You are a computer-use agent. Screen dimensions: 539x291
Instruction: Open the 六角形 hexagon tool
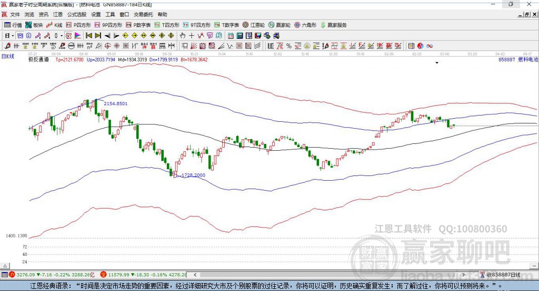[305, 25]
